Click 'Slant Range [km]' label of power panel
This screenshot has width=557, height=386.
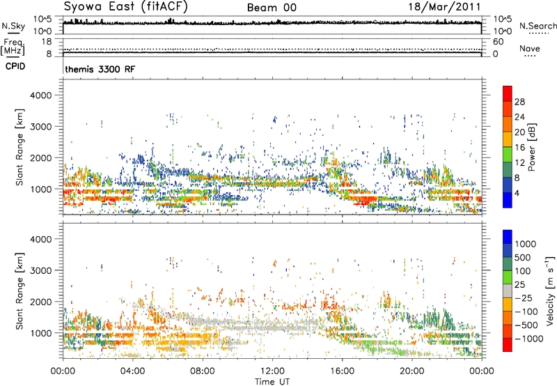click(19, 147)
